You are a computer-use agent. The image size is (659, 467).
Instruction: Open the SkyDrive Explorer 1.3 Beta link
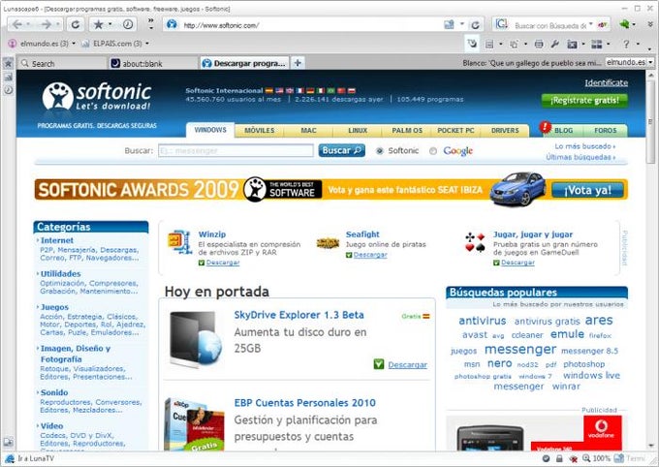pos(298,315)
